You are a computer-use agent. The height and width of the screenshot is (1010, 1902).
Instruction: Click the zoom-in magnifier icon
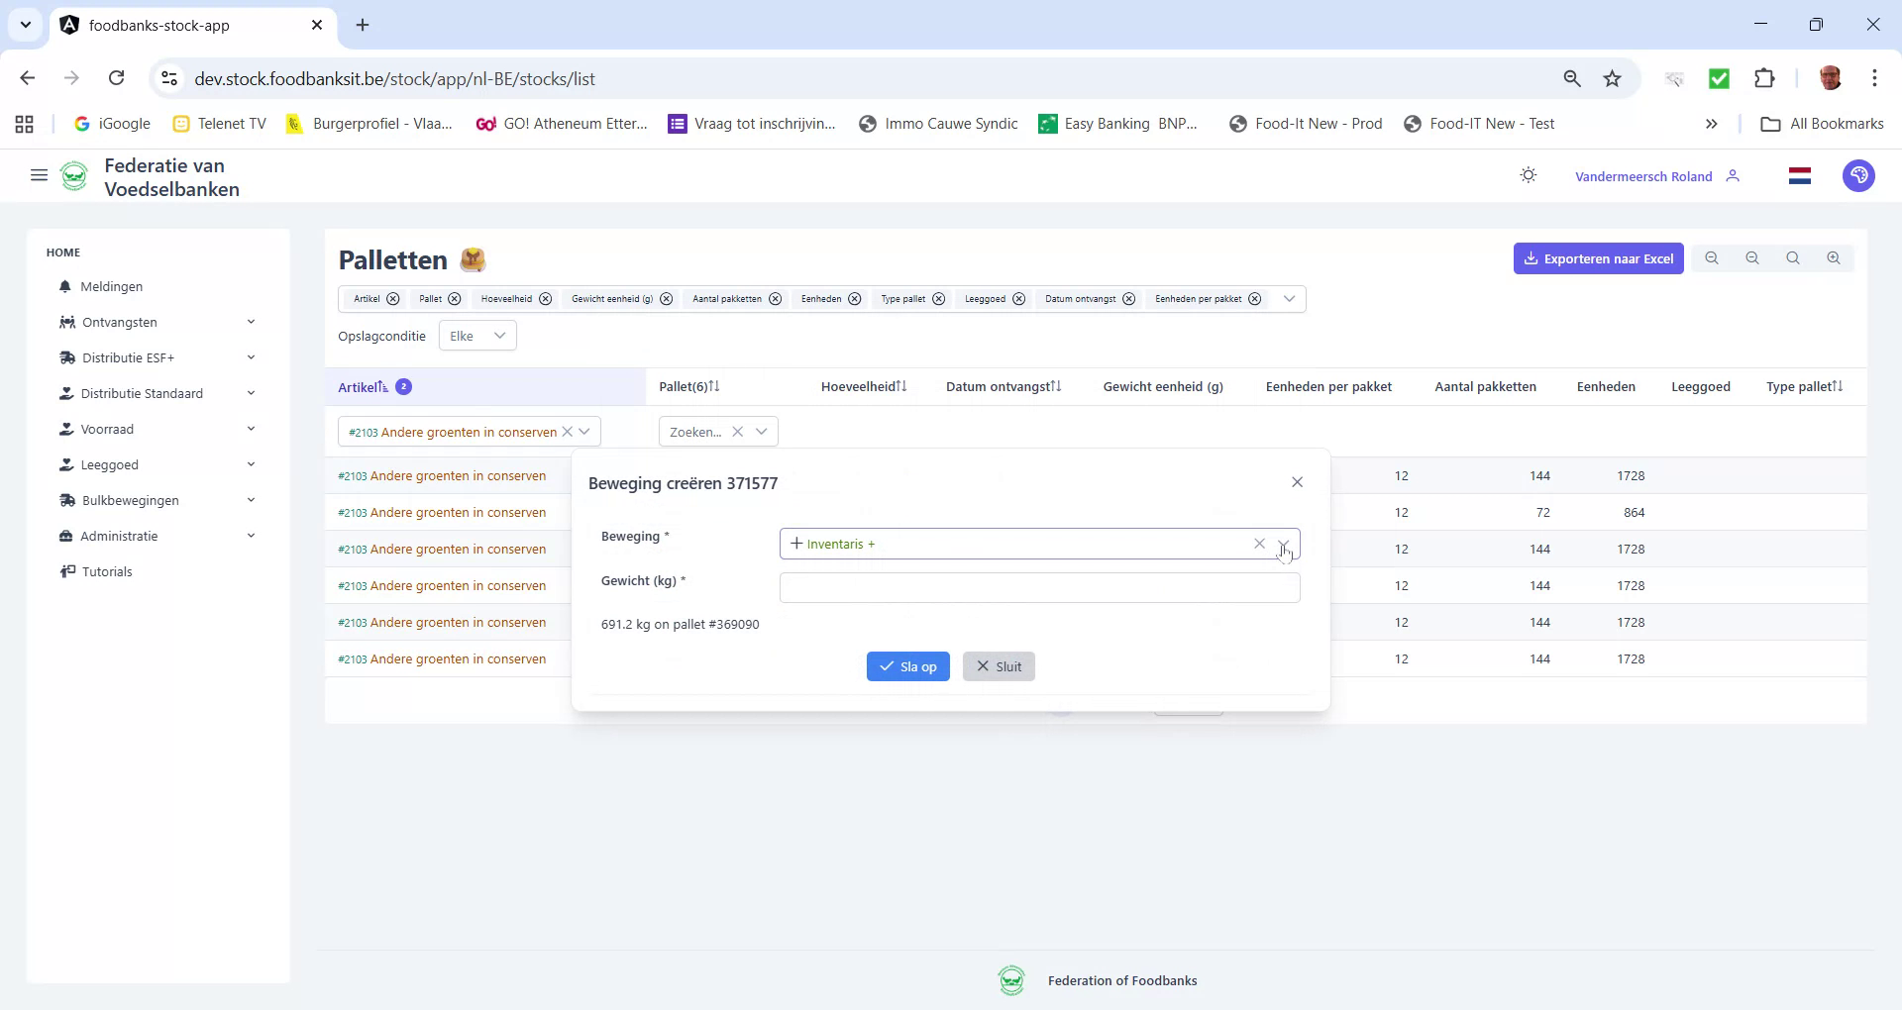point(1834,257)
